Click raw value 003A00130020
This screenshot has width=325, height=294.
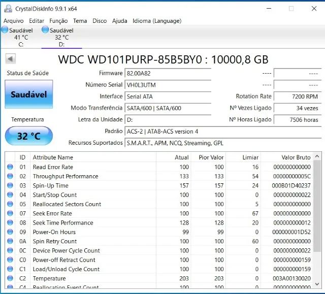291,278
